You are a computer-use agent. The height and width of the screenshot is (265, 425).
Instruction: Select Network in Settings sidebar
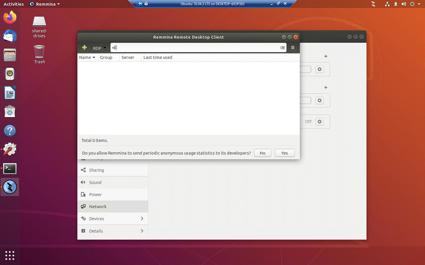point(113,207)
